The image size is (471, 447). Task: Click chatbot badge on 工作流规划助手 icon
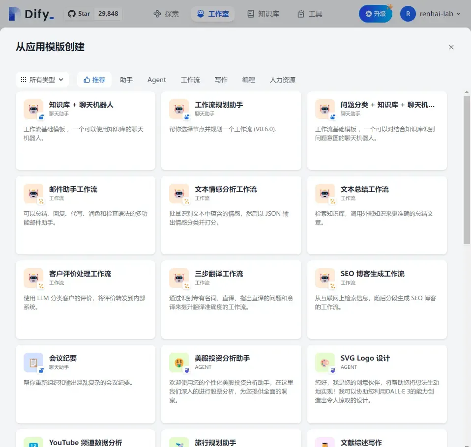click(187, 117)
